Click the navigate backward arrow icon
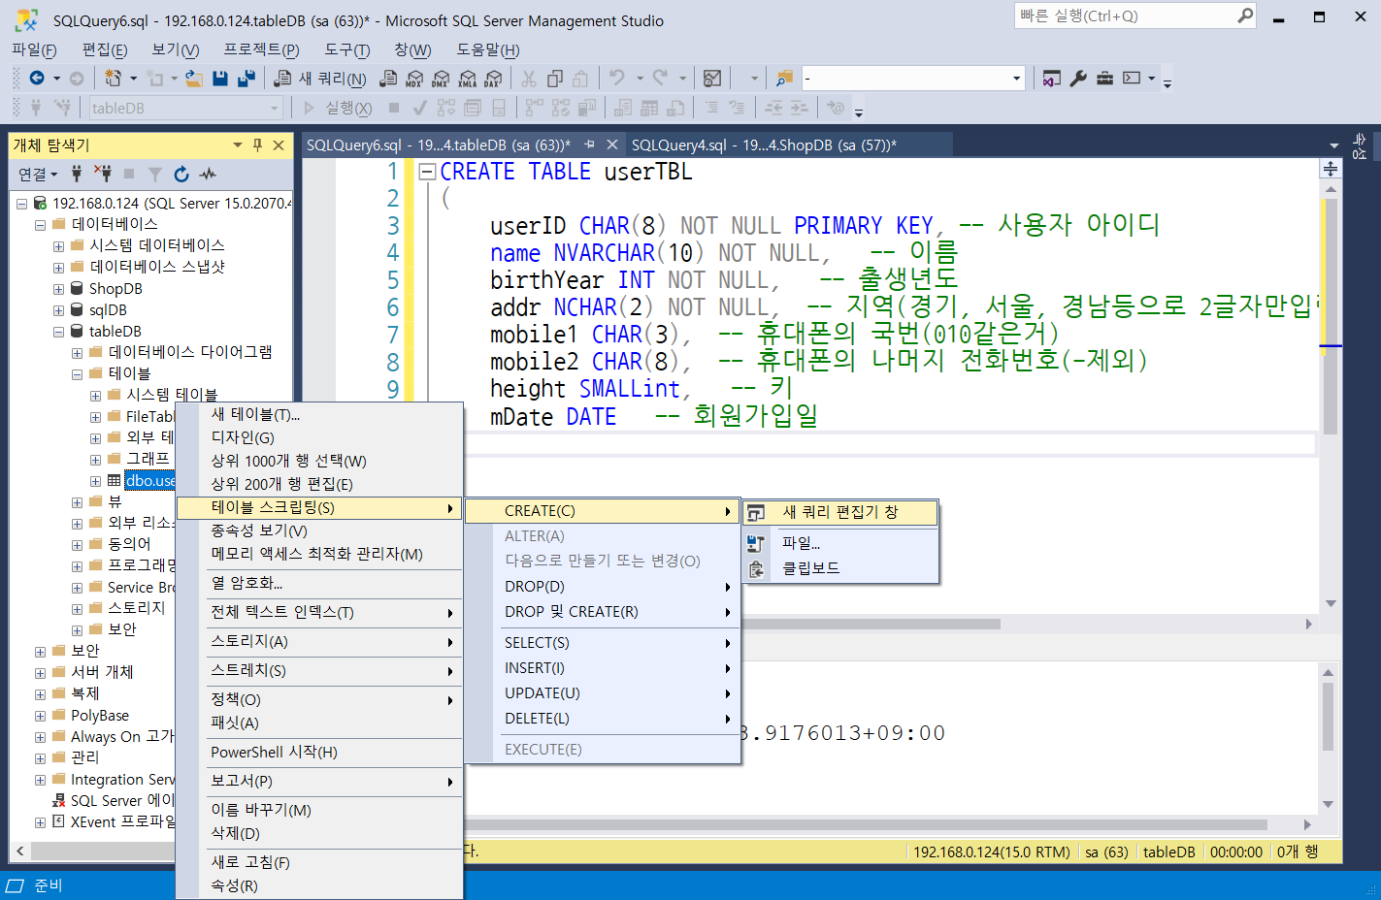This screenshot has height=900, width=1381. click(37, 79)
